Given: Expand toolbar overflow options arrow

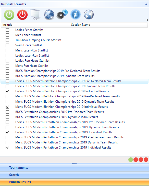Looking at the screenshot, I should (x=147, y=20).
